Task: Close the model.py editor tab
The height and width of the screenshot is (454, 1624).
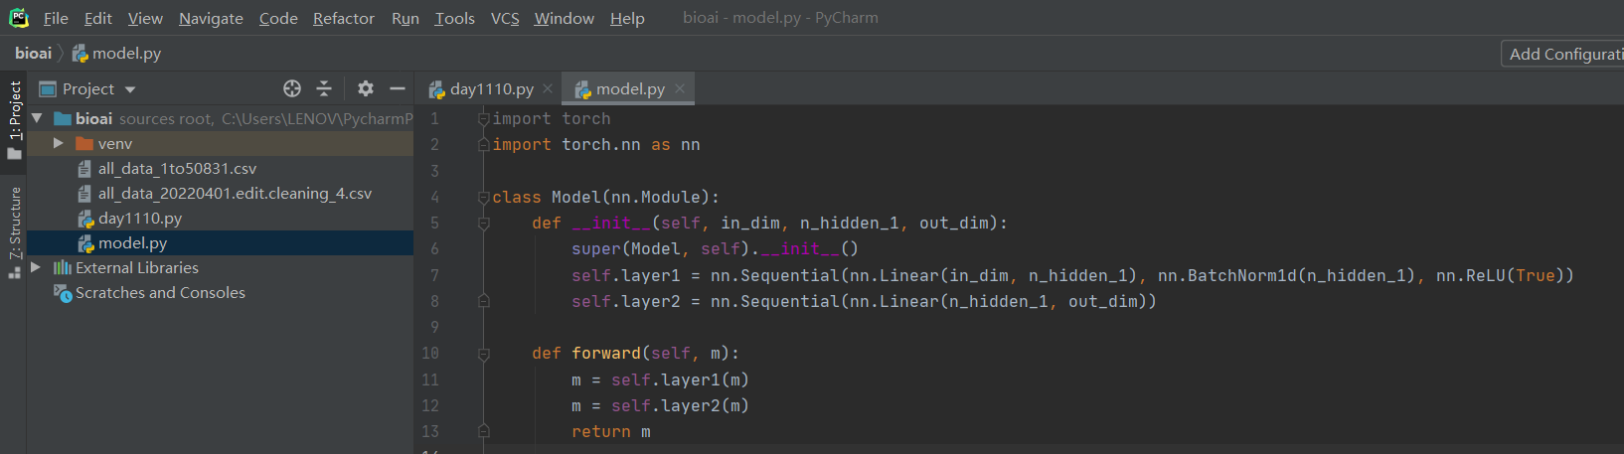Action: (x=680, y=88)
